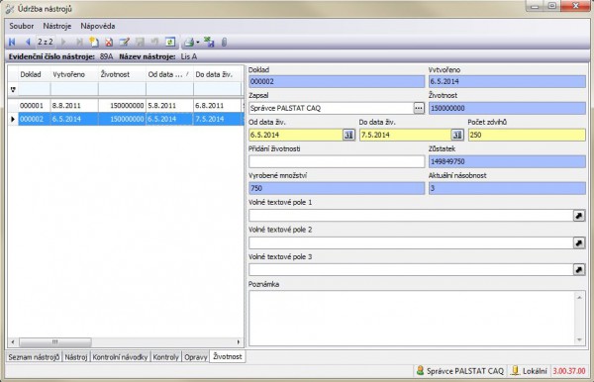Click the Doklad filter cell
594x382 pixels.
pos(34,90)
